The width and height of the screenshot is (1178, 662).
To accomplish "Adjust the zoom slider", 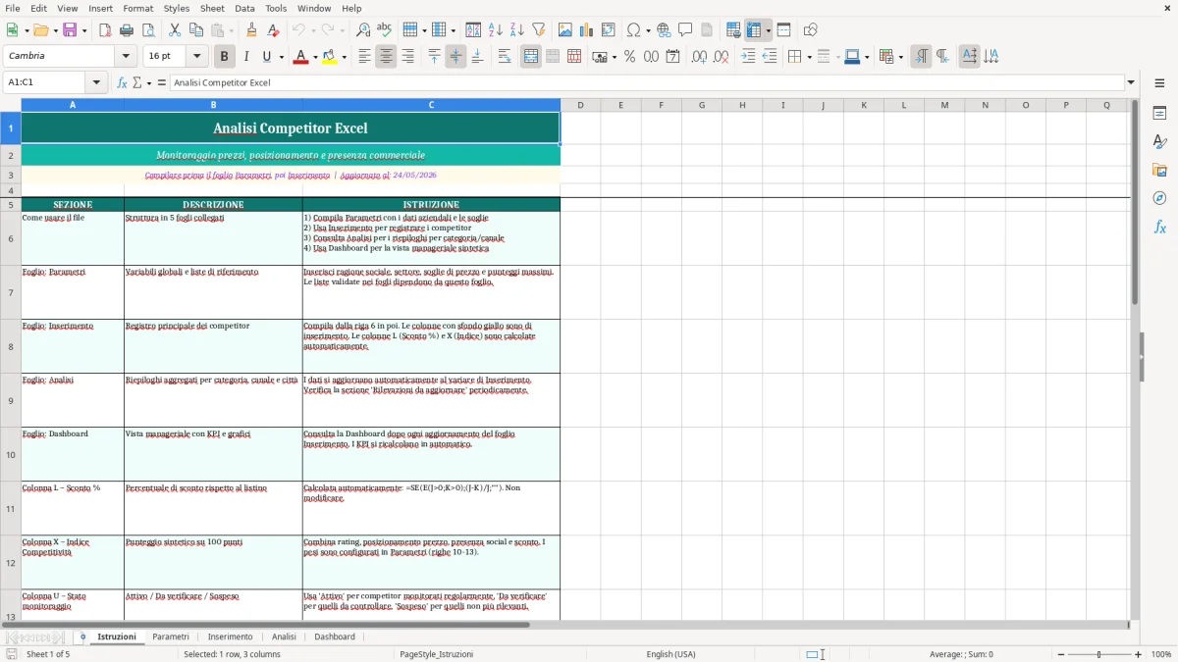I will click(x=1098, y=654).
